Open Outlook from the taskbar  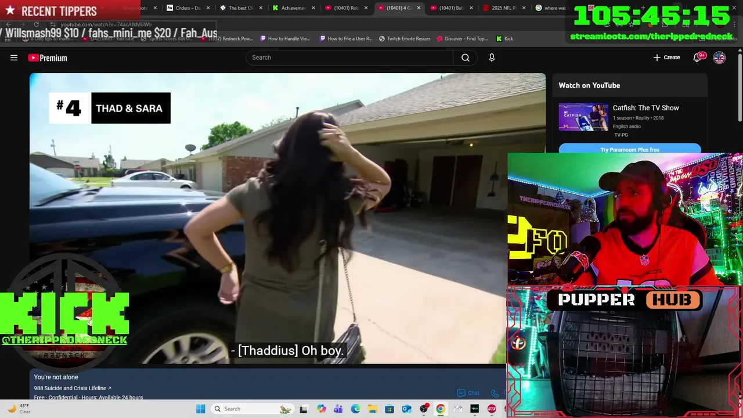point(406,409)
